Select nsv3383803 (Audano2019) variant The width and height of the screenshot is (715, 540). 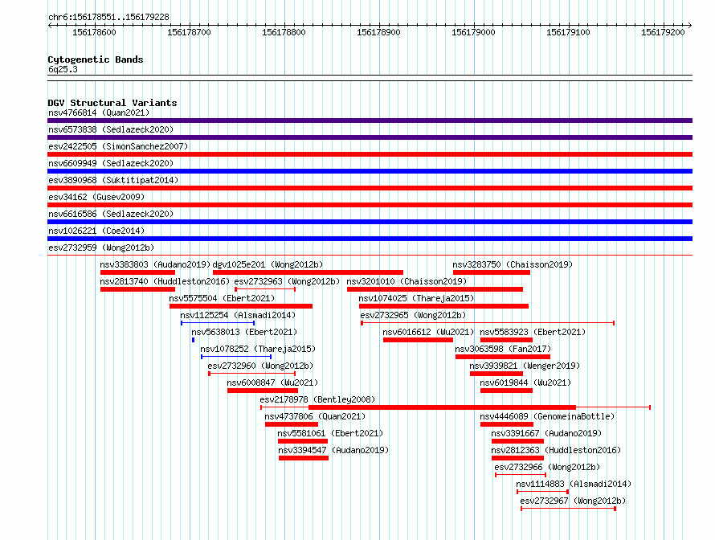pos(137,272)
